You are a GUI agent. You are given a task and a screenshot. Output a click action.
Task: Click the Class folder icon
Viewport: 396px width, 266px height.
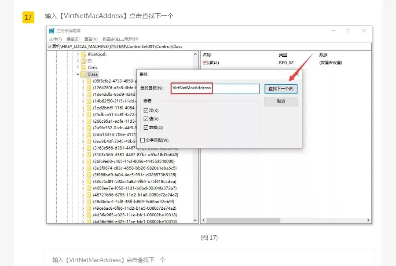(84, 74)
